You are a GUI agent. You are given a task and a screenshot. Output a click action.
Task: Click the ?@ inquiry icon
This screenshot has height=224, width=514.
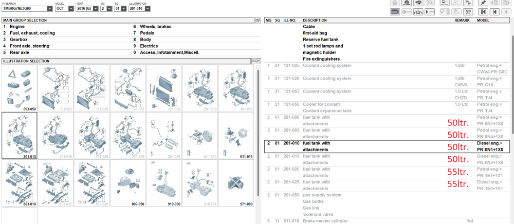[x=430, y=3]
